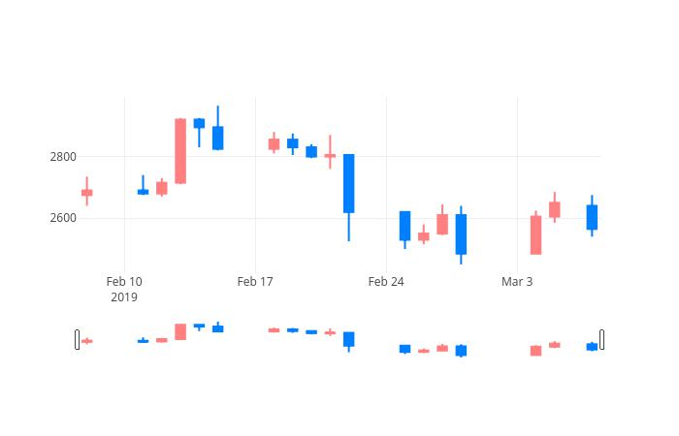Viewport: 679px width, 436px height.
Task: Click the Mar 3 x-axis label
Action: 517,282
